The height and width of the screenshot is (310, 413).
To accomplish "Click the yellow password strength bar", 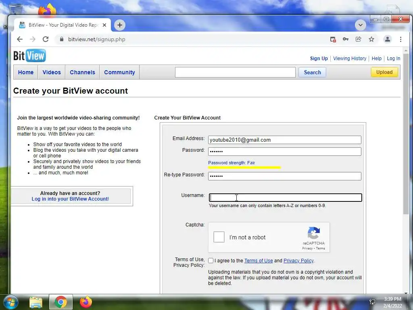I will 244,168.
